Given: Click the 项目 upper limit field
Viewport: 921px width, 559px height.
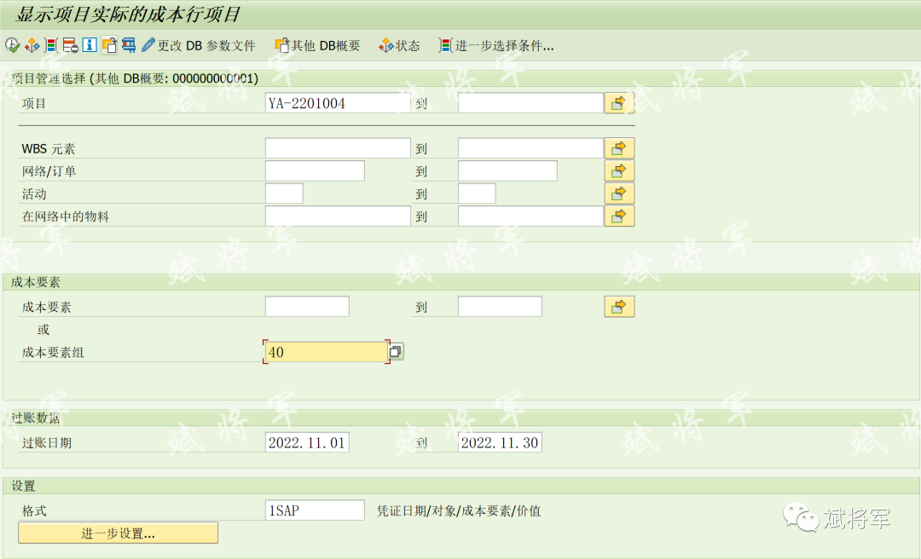Looking at the screenshot, I should point(531,103).
